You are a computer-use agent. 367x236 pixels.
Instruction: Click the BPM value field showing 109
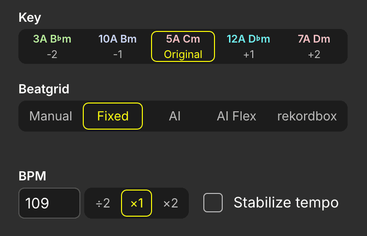49,203
